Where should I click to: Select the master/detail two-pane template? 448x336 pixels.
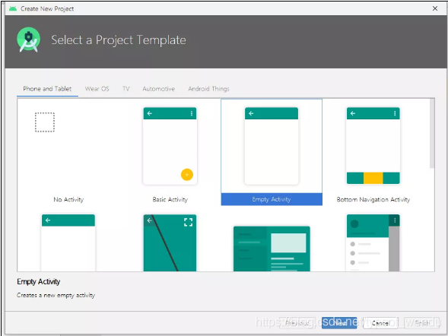pyautogui.click(x=272, y=249)
